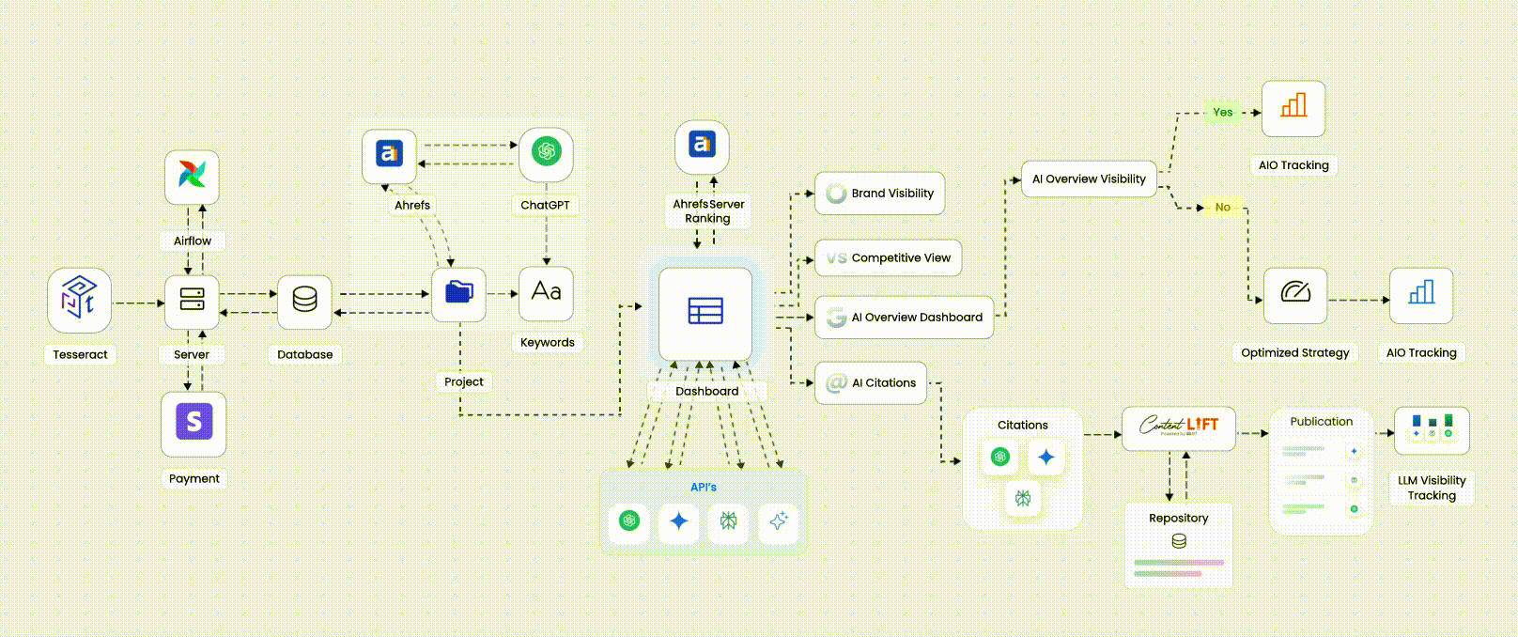Click the Optimized Strategy label
Screen dimensions: 1518x637
coord(1294,352)
